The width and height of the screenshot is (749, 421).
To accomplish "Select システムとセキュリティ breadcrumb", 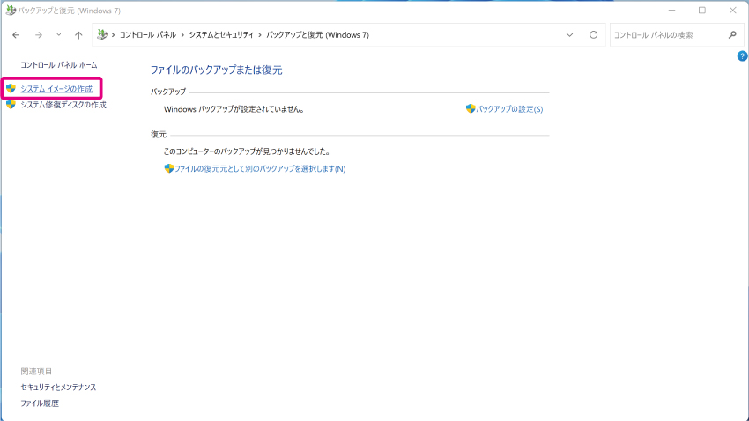I will click(x=221, y=35).
